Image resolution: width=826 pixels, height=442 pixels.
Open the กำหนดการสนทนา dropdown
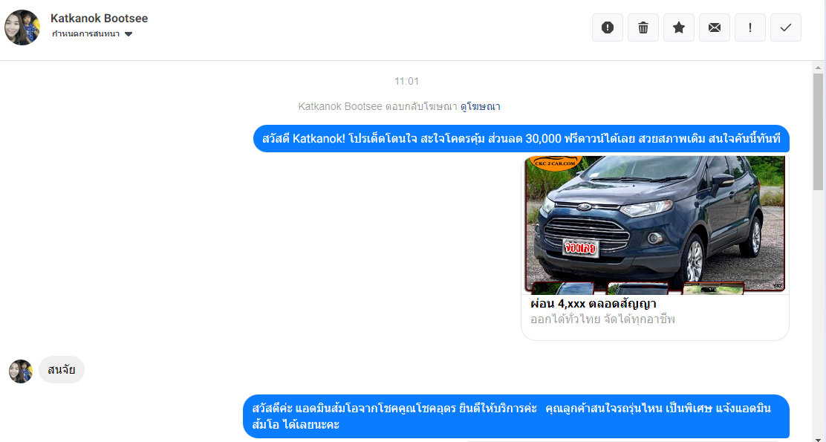92,34
